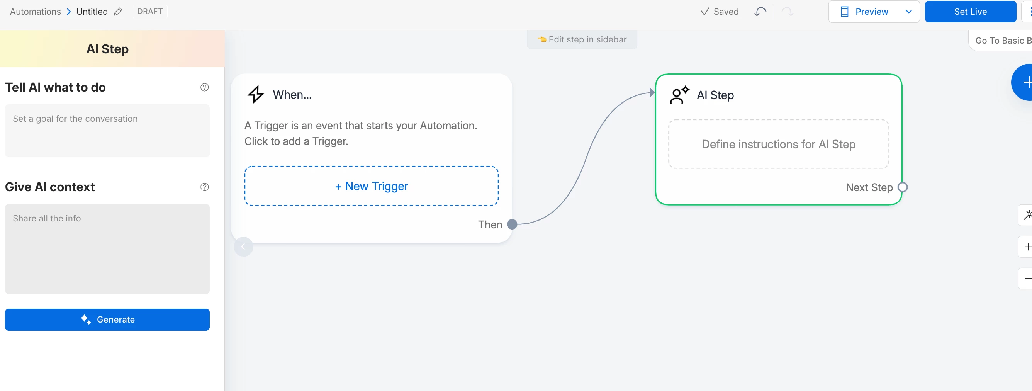Screen dimensions: 1032x391
Task: Click the lightning bolt trigger icon
Action: (256, 95)
